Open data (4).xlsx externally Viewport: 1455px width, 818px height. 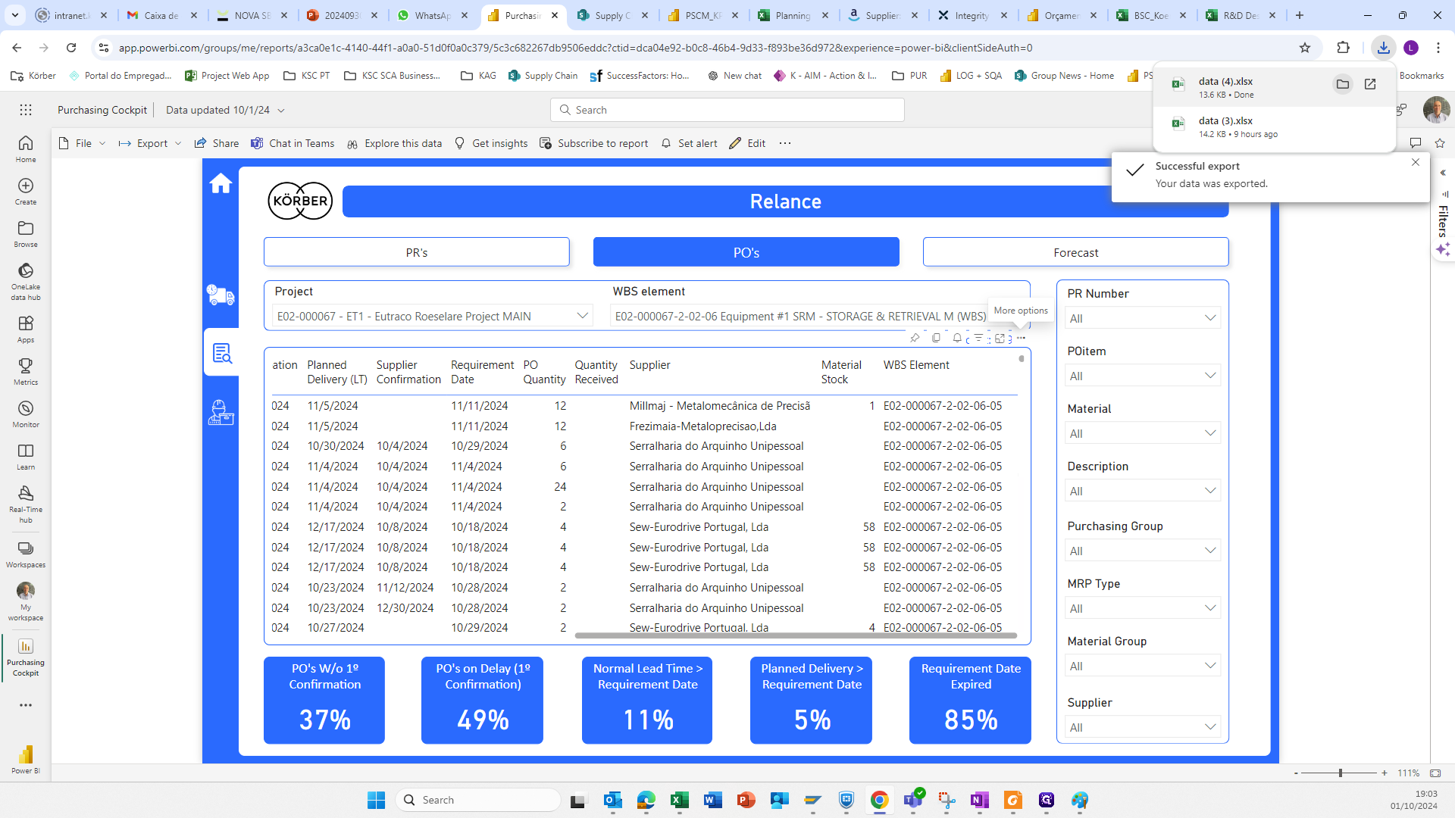point(1370,84)
